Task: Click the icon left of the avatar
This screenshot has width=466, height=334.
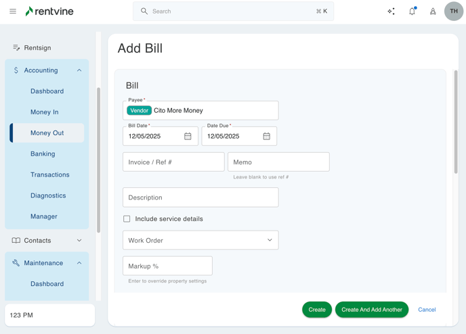Action: click(433, 11)
